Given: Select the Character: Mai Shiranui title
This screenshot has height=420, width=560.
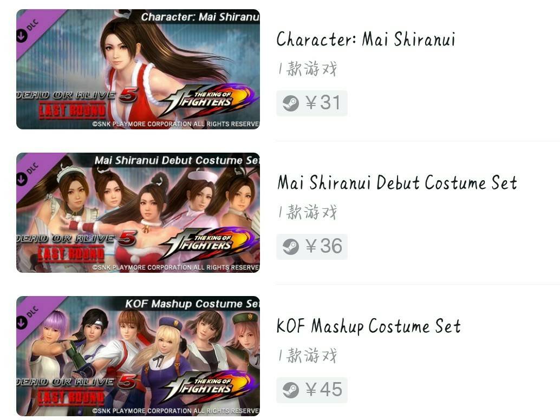Looking at the screenshot, I should click(366, 40).
